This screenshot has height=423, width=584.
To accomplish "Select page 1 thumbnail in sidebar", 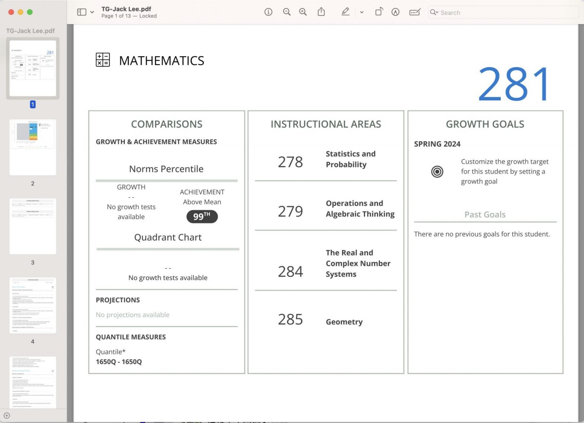I will [33, 68].
